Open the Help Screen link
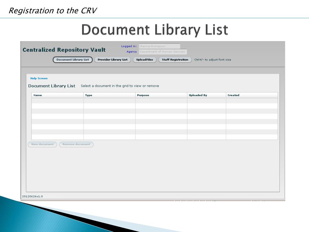309x232 pixels. click(x=39, y=78)
